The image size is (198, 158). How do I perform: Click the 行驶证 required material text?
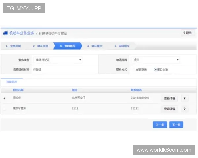(37, 70)
